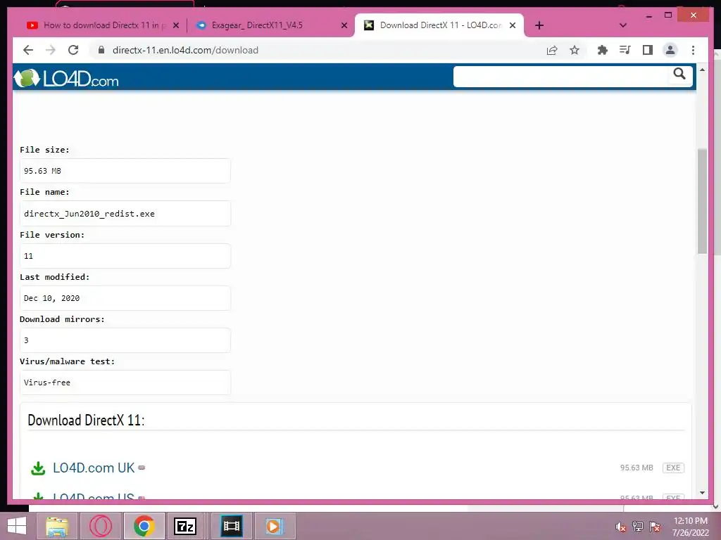Bookmark this page with the star
The width and height of the screenshot is (721, 540).
click(575, 50)
